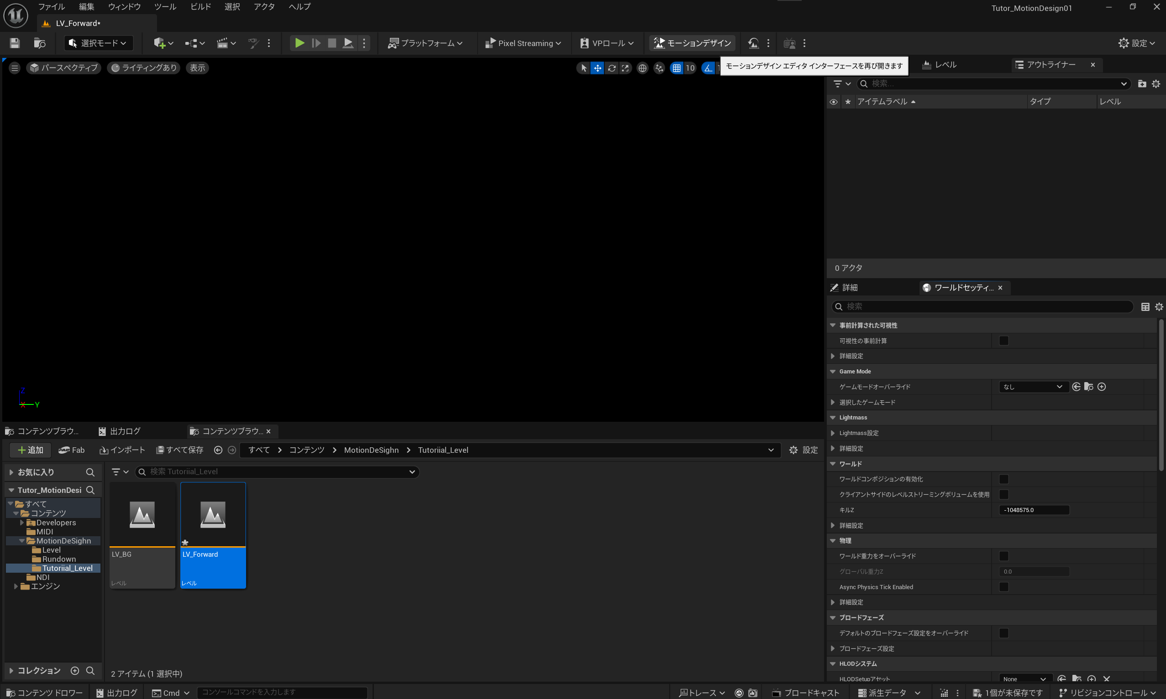The height and width of the screenshot is (699, 1166).
Task: Click the outliner create folder icon
Action: 1141,83
